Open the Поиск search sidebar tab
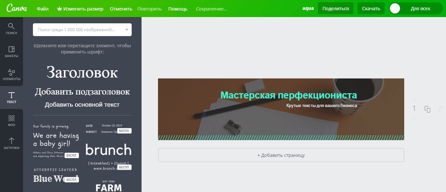The height and width of the screenshot is (192, 446). (12, 29)
